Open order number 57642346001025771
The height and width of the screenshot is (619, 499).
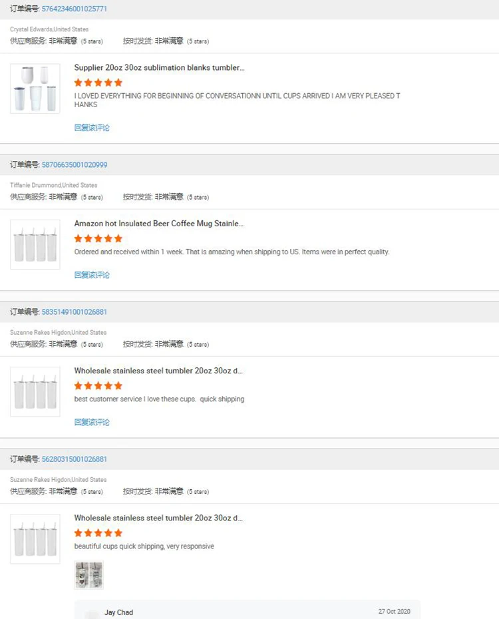click(74, 9)
